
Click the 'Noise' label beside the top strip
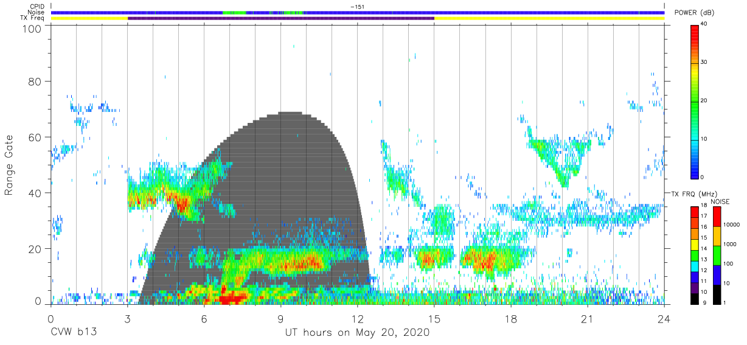pos(37,12)
